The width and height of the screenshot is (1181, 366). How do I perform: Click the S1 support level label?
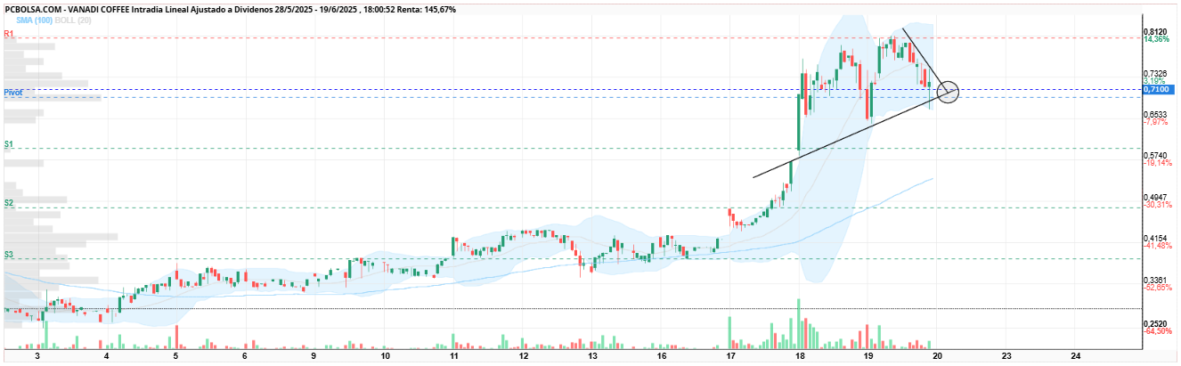click(8, 143)
